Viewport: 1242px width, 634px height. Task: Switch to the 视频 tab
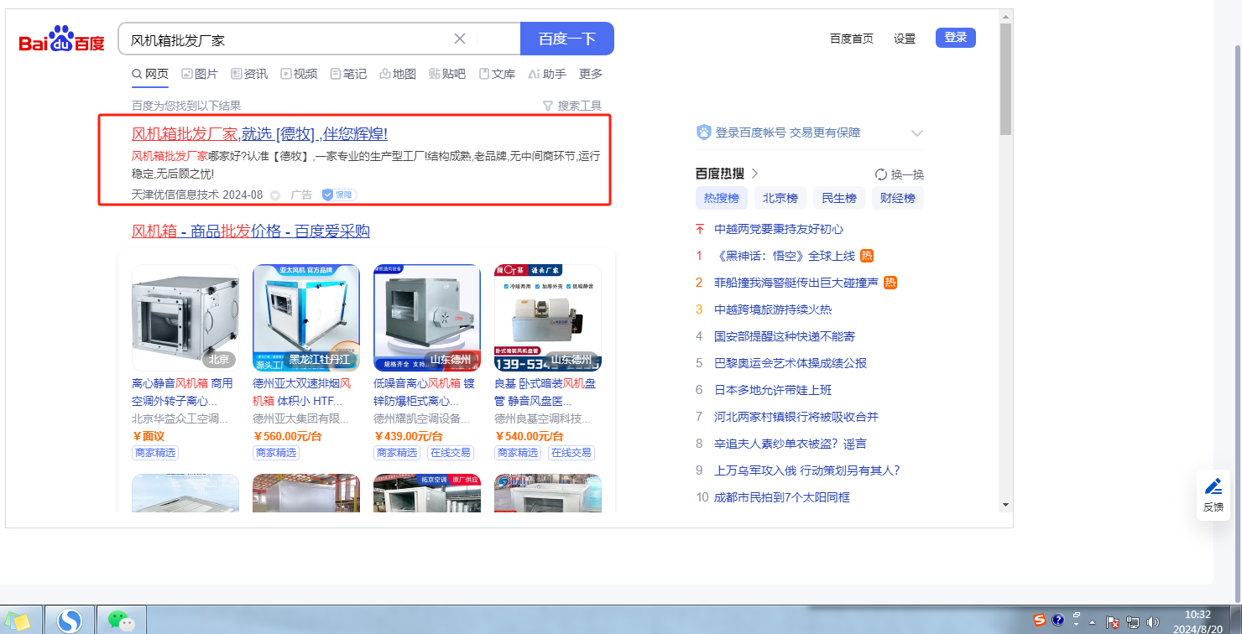299,74
